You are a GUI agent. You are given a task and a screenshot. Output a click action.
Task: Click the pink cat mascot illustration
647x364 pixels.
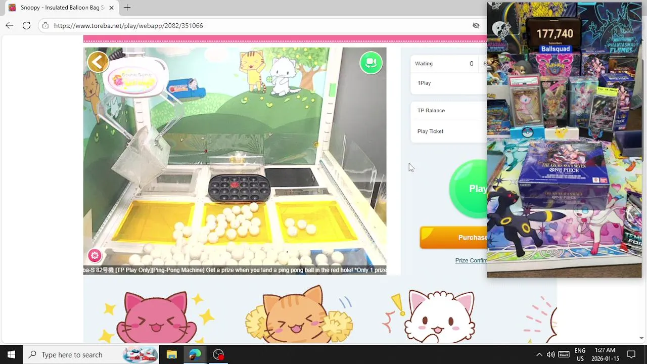tap(156, 316)
